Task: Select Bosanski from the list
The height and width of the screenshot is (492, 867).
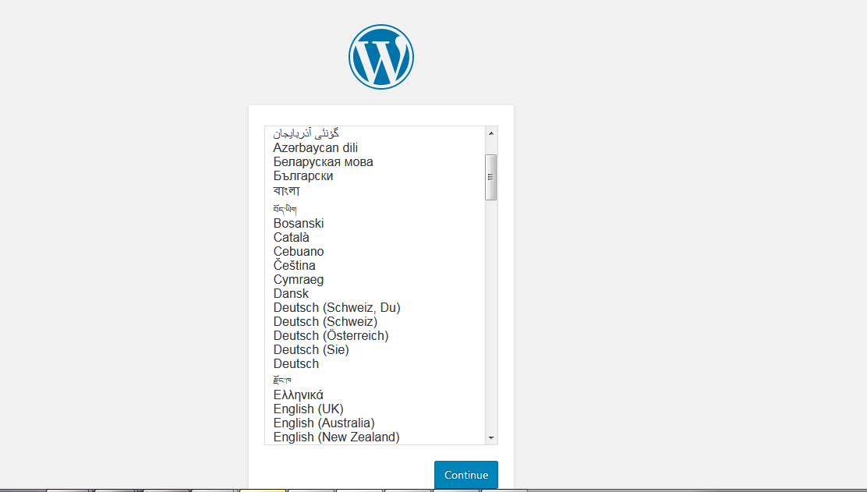Action: click(x=299, y=223)
